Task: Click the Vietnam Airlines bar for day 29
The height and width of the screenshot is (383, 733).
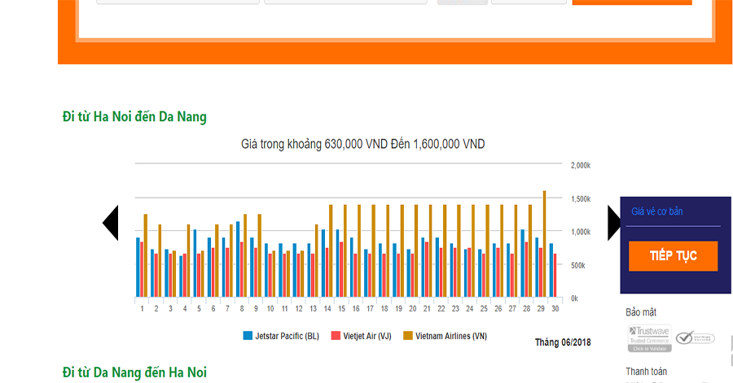Action: pyautogui.click(x=544, y=243)
